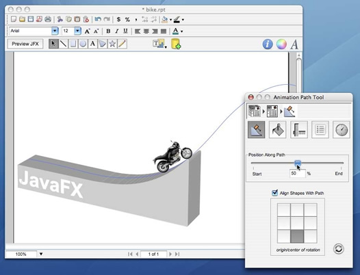Open Animation Path inspector tab
360x275 pixels.
pyautogui.click(x=256, y=130)
